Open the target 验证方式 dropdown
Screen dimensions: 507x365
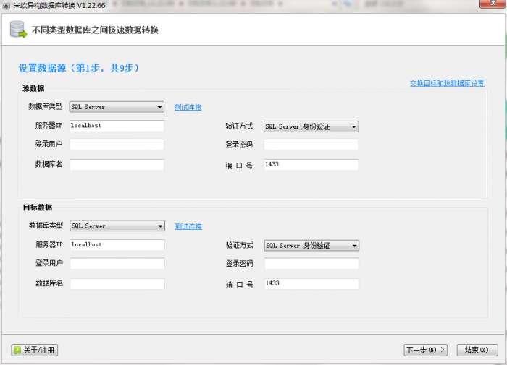pyautogui.click(x=311, y=246)
